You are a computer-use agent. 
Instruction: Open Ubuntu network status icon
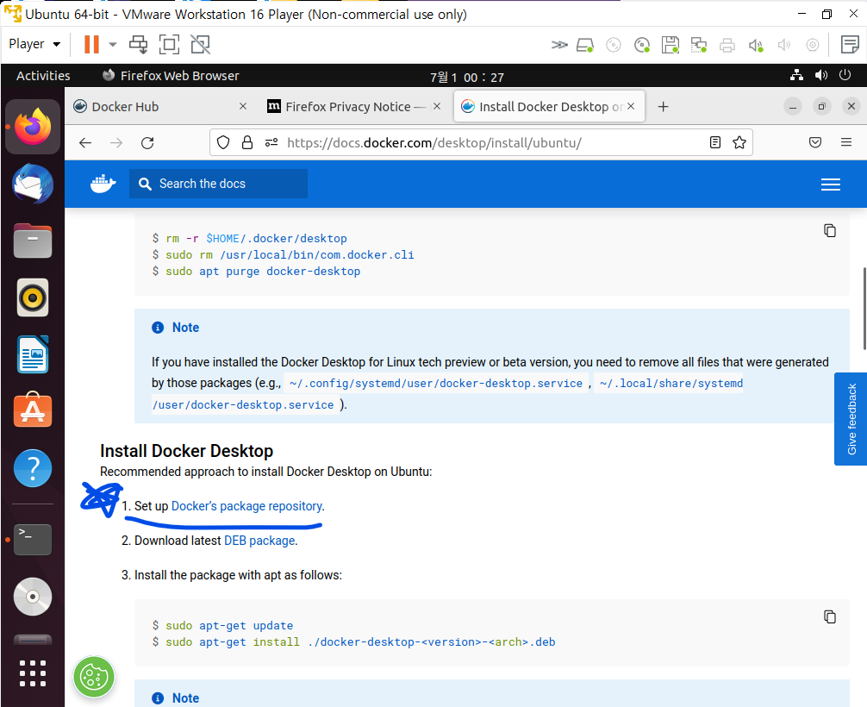797,75
